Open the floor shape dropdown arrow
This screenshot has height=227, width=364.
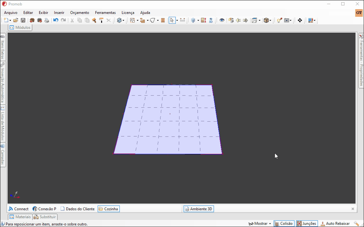click(158, 21)
